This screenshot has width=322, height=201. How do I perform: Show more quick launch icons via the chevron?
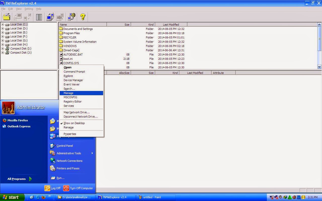click(49, 196)
